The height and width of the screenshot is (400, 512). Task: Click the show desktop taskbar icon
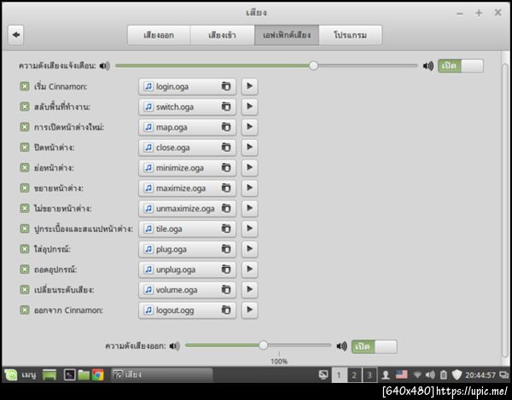pos(49,375)
